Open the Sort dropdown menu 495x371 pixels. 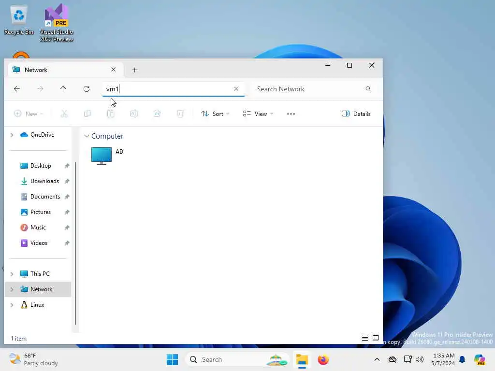pos(215,114)
